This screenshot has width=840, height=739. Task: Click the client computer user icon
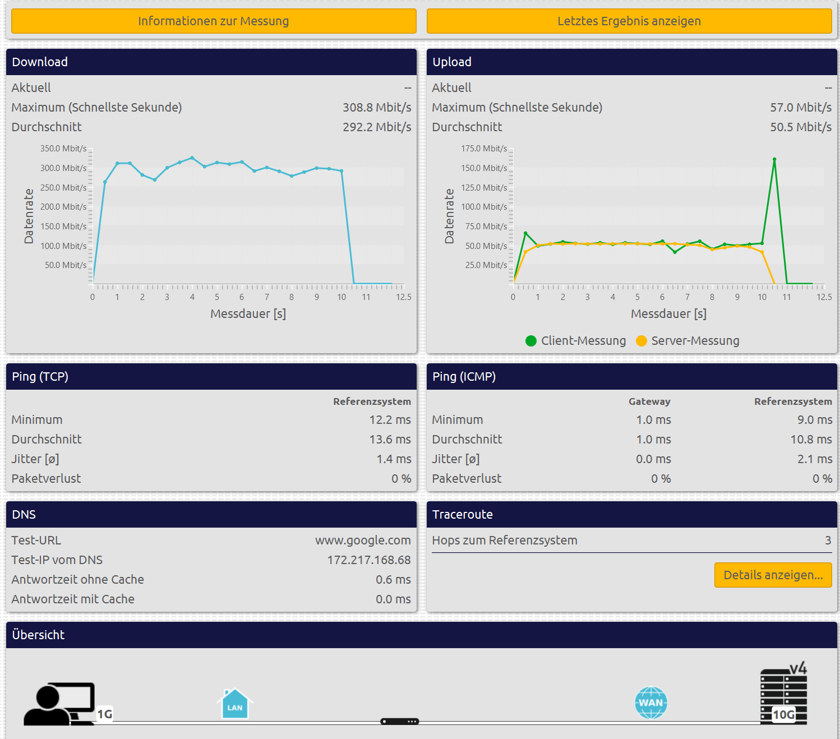coord(59,704)
